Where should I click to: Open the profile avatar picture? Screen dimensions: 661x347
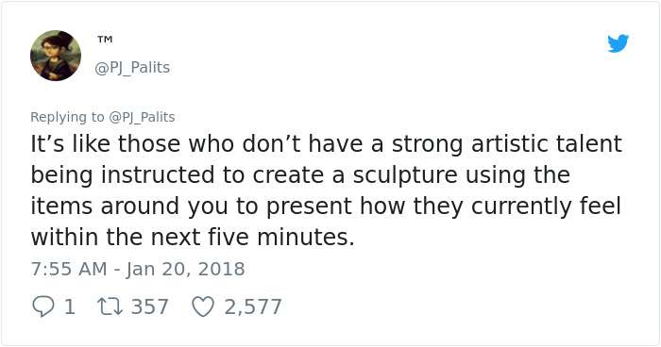[x=56, y=56]
